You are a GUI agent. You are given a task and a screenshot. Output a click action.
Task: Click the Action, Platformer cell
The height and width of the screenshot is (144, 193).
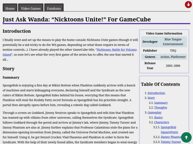(173, 57)
